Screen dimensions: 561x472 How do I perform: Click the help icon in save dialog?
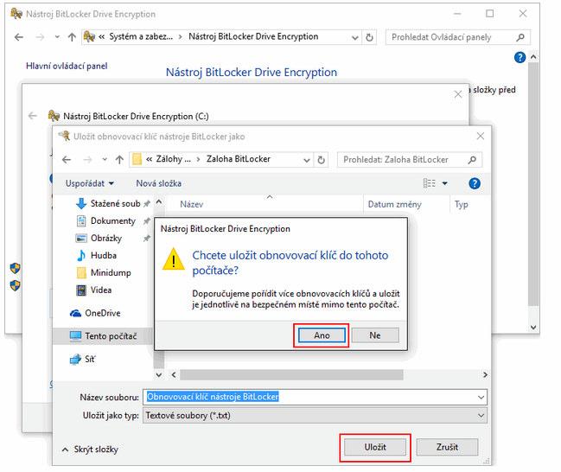[475, 183]
